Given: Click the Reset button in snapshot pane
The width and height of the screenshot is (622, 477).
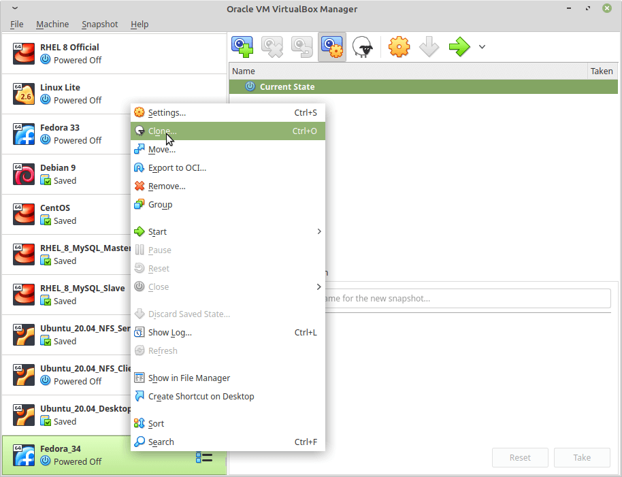Looking at the screenshot, I should (520, 457).
